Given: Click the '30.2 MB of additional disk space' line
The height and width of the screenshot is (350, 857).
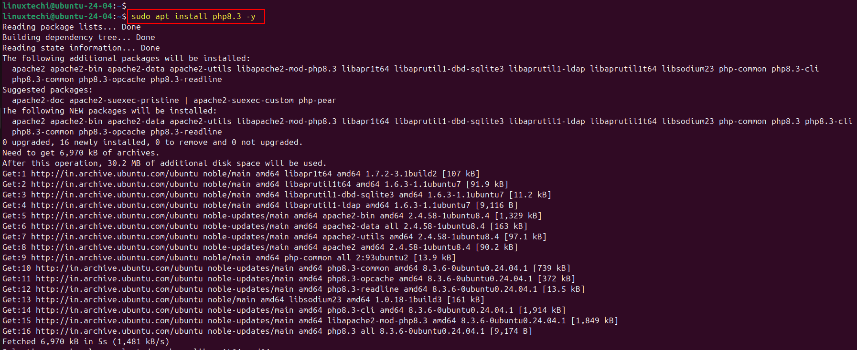Looking at the screenshot, I should (165, 164).
